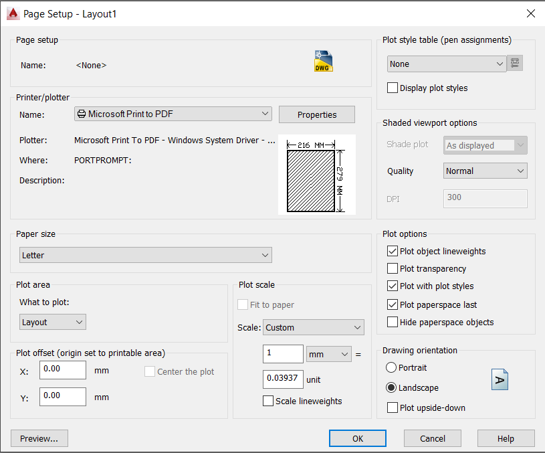This screenshot has height=453, width=545.
Task: Enable Display plot styles
Action: (x=393, y=88)
